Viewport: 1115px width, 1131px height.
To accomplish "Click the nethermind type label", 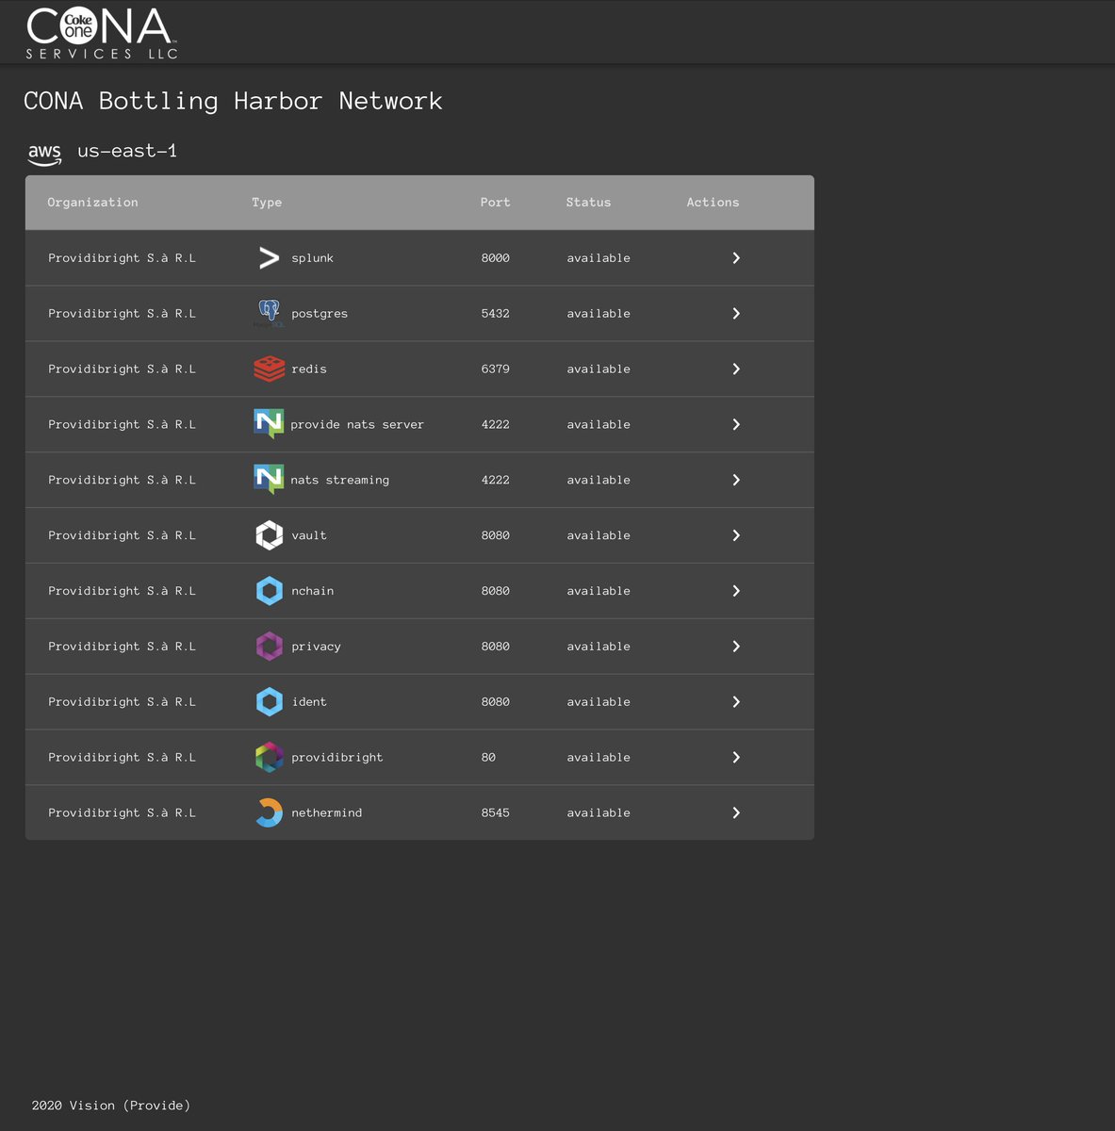I will point(326,813).
